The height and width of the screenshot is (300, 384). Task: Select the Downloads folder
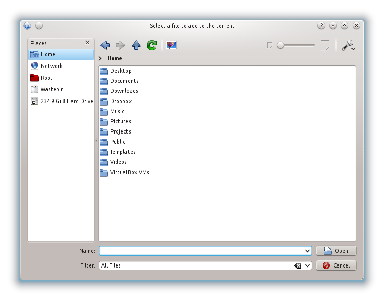(124, 91)
